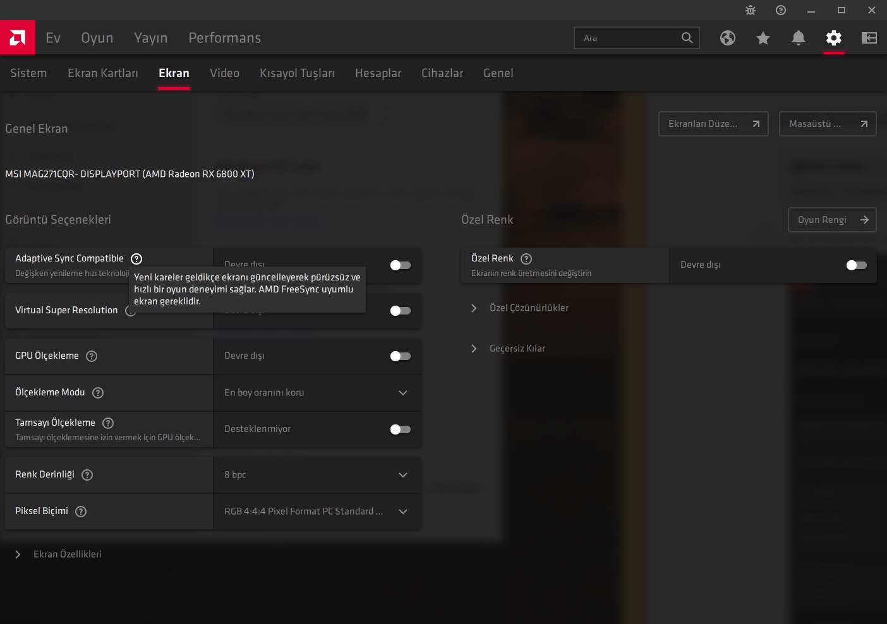Open Ölçekleme Modu dropdown
This screenshot has height=624, width=887.
click(317, 393)
